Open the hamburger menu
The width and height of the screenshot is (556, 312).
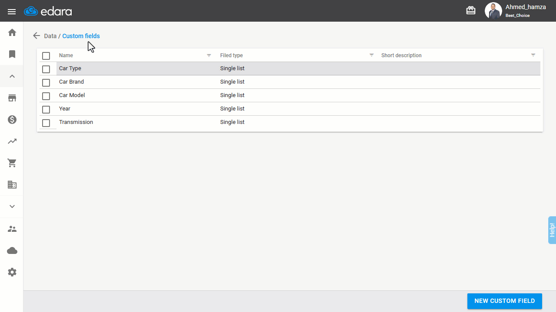click(12, 11)
